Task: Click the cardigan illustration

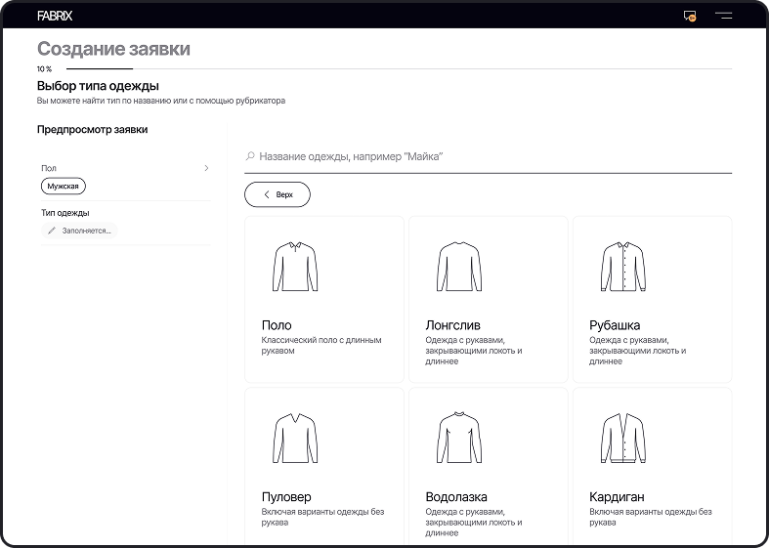Action: [x=623, y=438]
